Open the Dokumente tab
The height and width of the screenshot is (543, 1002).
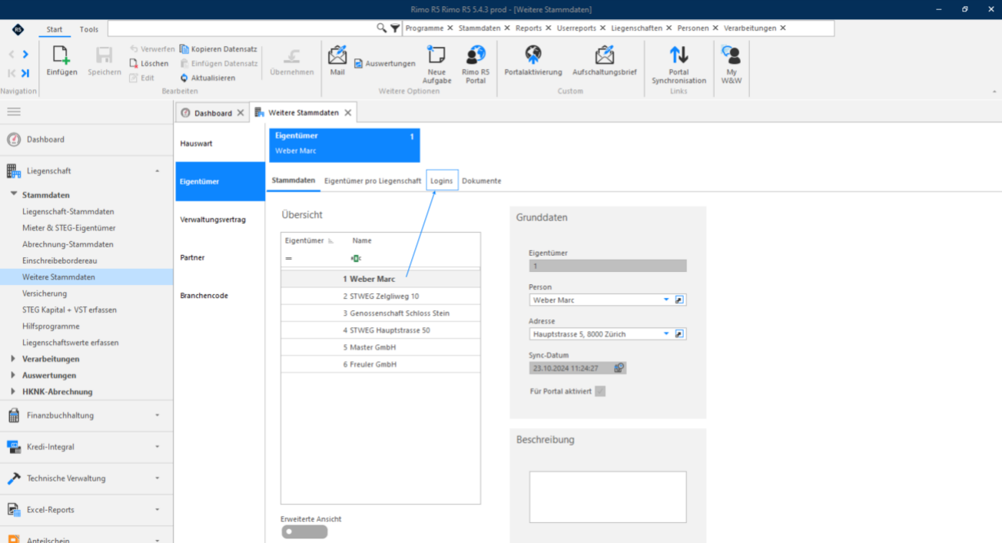click(482, 180)
